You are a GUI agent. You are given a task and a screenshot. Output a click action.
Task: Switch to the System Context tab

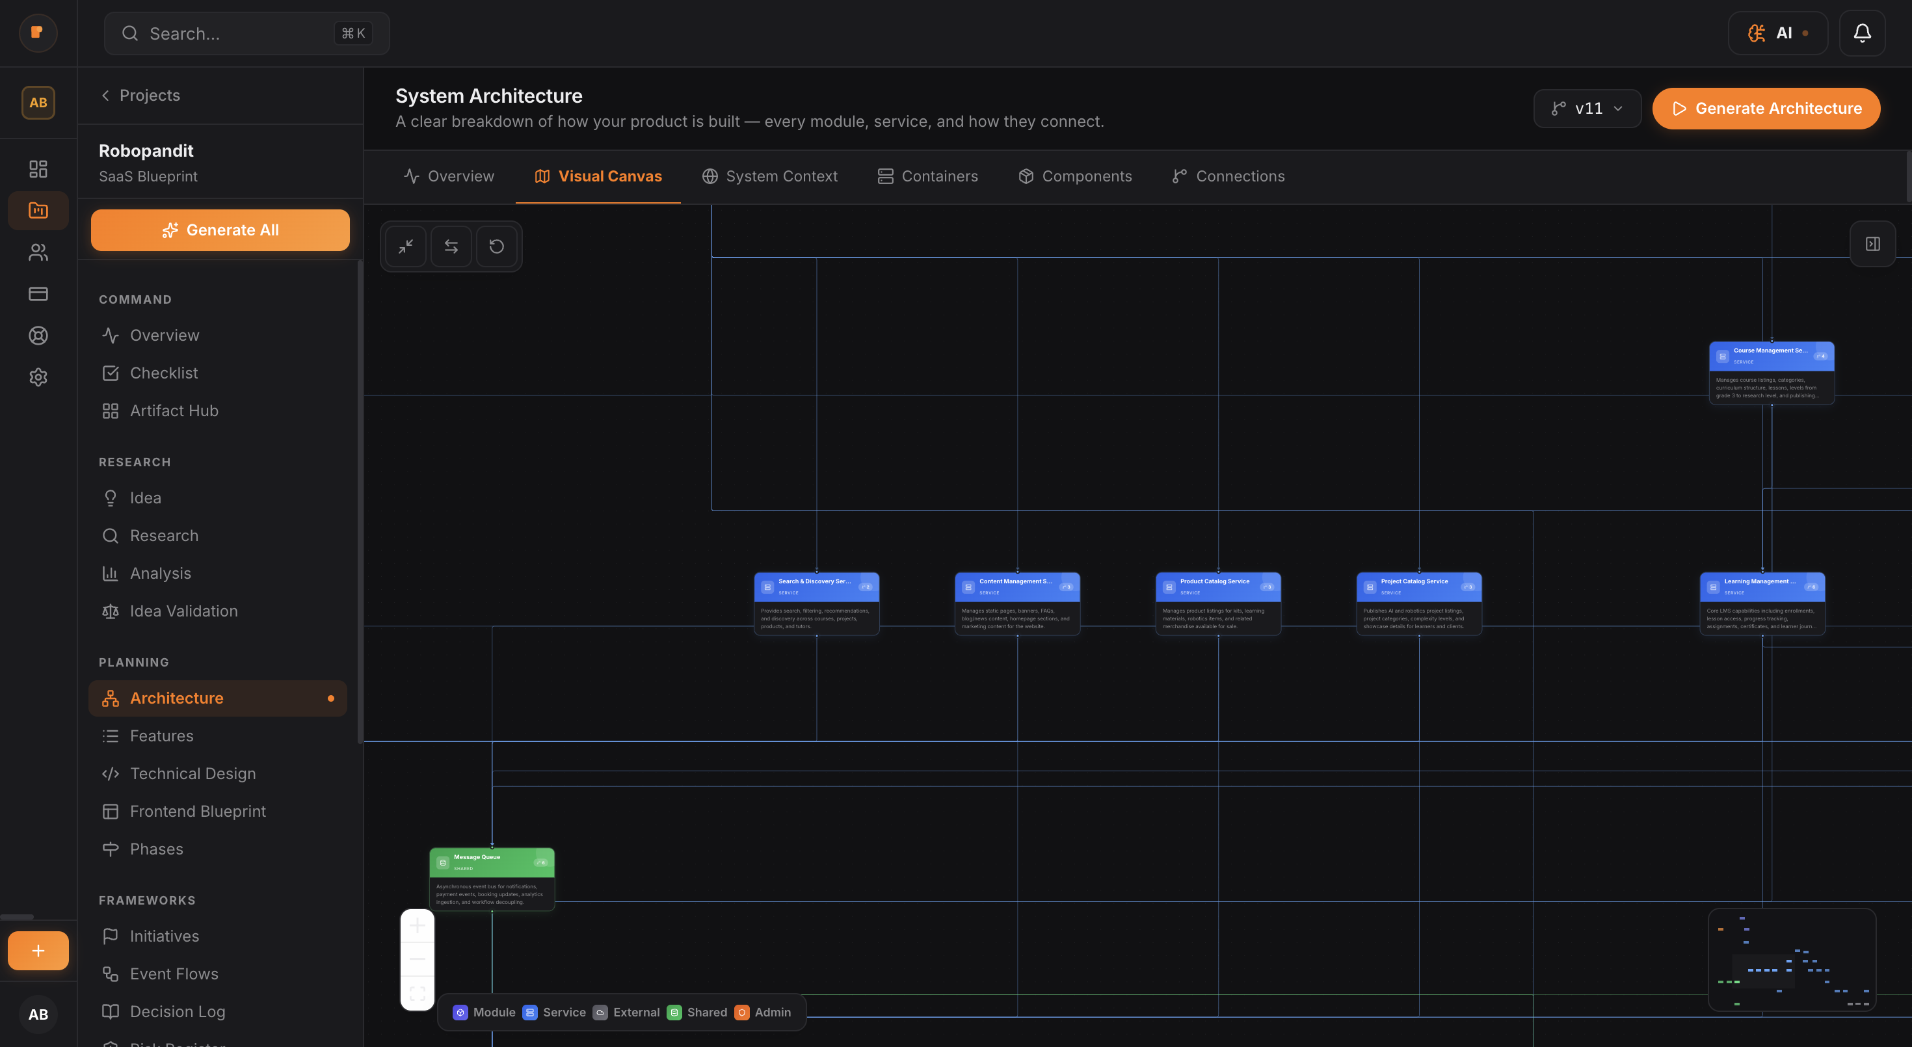pos(770,176)
